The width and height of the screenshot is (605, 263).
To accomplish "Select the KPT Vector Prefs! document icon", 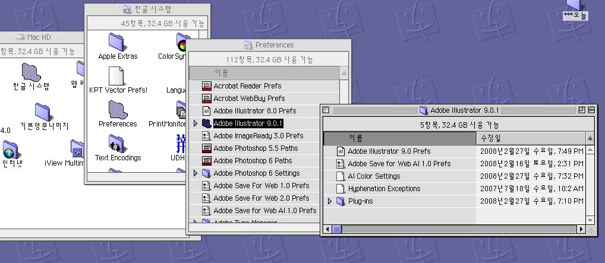I will pos(117,76).
